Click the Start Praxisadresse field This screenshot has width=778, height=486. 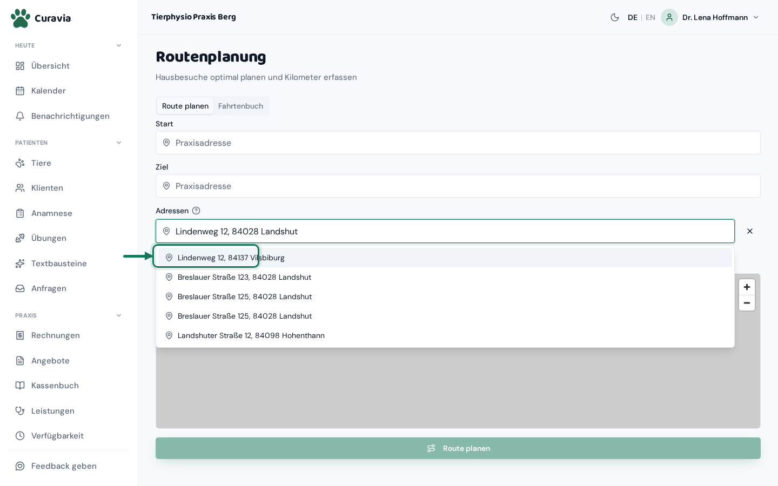[458, 143]
